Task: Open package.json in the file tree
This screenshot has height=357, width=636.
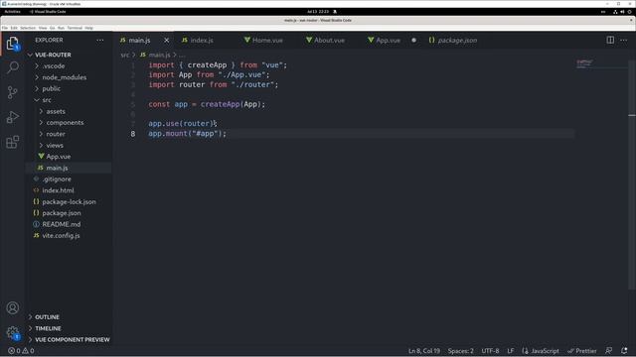Action: (62, 213)
